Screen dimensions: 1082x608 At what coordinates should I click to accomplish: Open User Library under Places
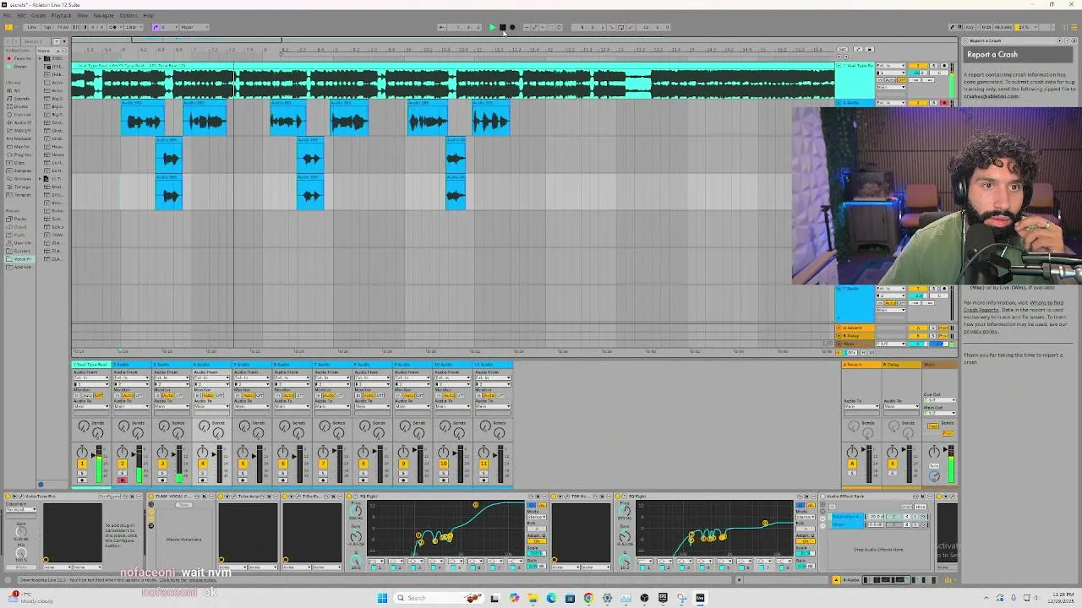[20, 243]
